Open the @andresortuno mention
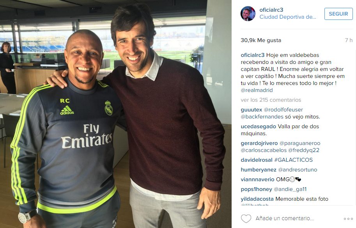Viewport: 356px width, 228px height. pyautogui.click(x=298, y=170)
